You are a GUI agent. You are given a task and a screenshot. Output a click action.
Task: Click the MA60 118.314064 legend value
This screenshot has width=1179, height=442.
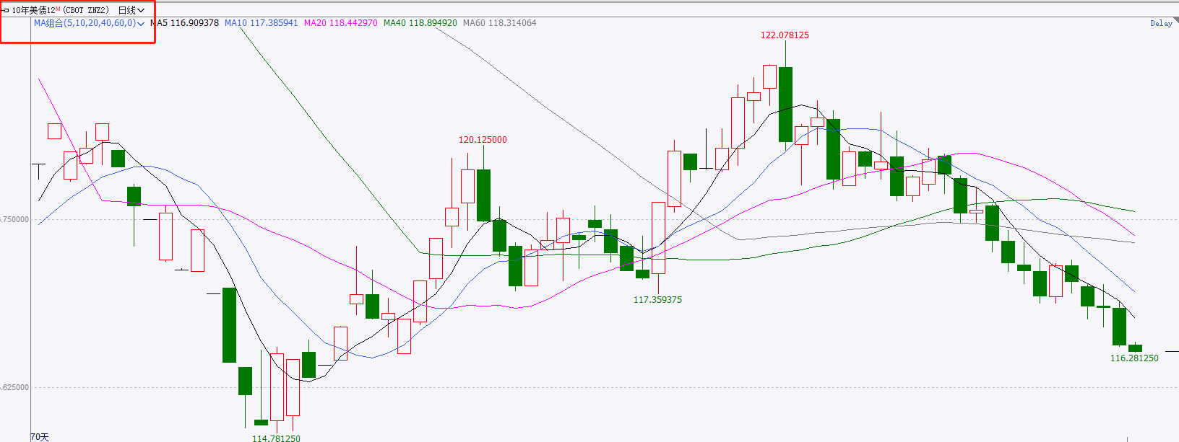click(x=499, y=23)
